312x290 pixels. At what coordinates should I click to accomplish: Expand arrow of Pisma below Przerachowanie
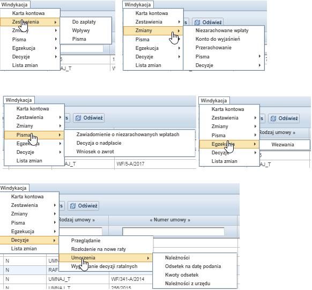pyautogui.click(x=259, y=56)
